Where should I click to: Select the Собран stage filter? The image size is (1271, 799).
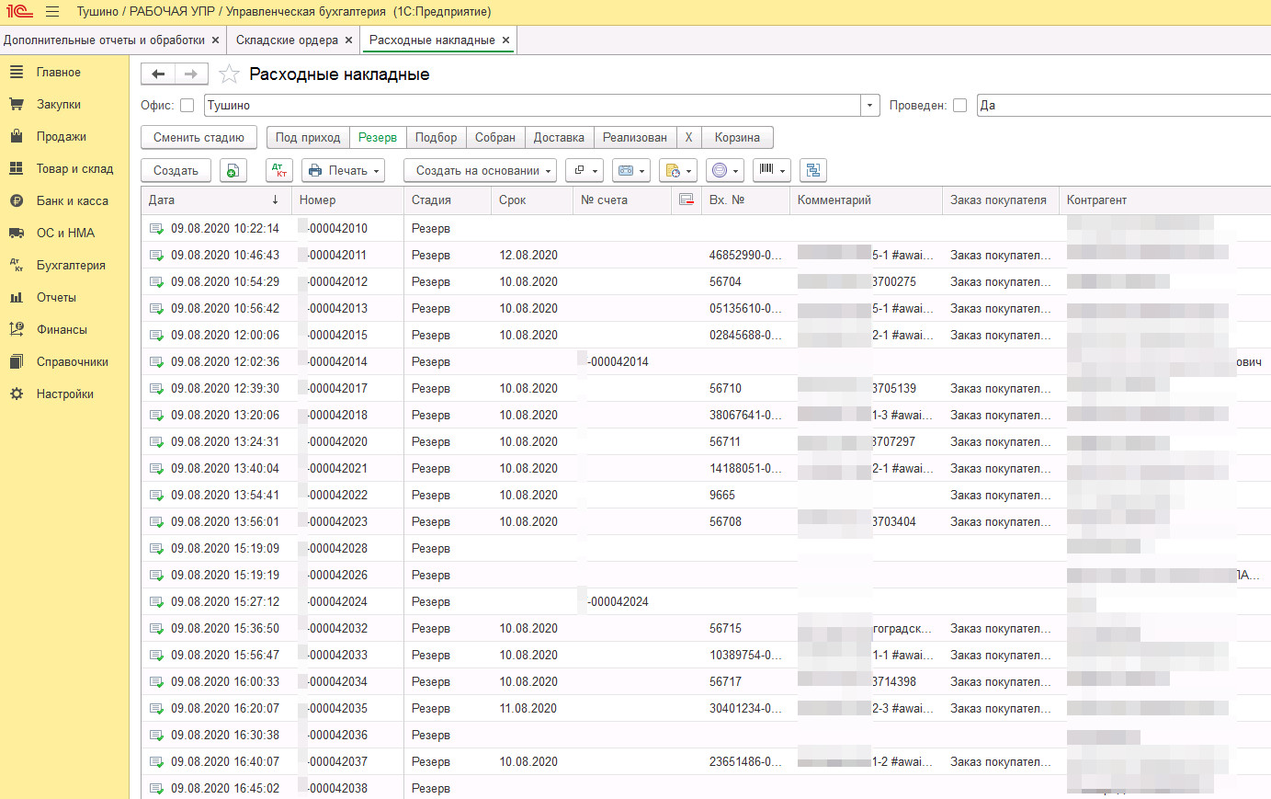(x=494, y=137)
